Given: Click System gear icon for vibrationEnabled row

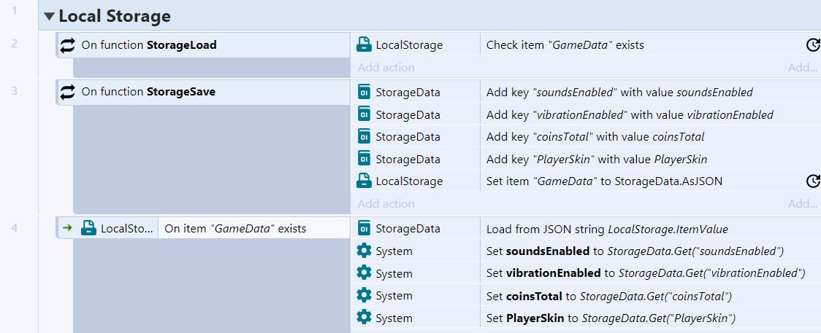Looking at the screenshot, I should pos(364,273).
